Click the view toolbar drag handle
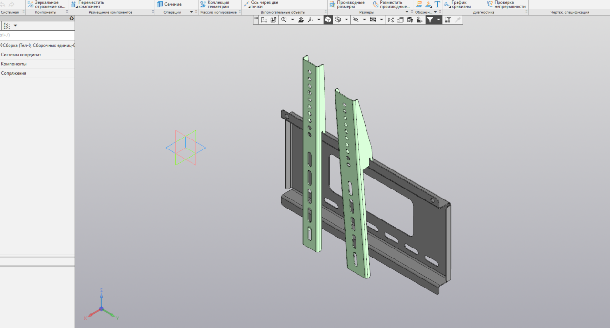The width and height of the screenshot is (610, 328). point(256,18)
